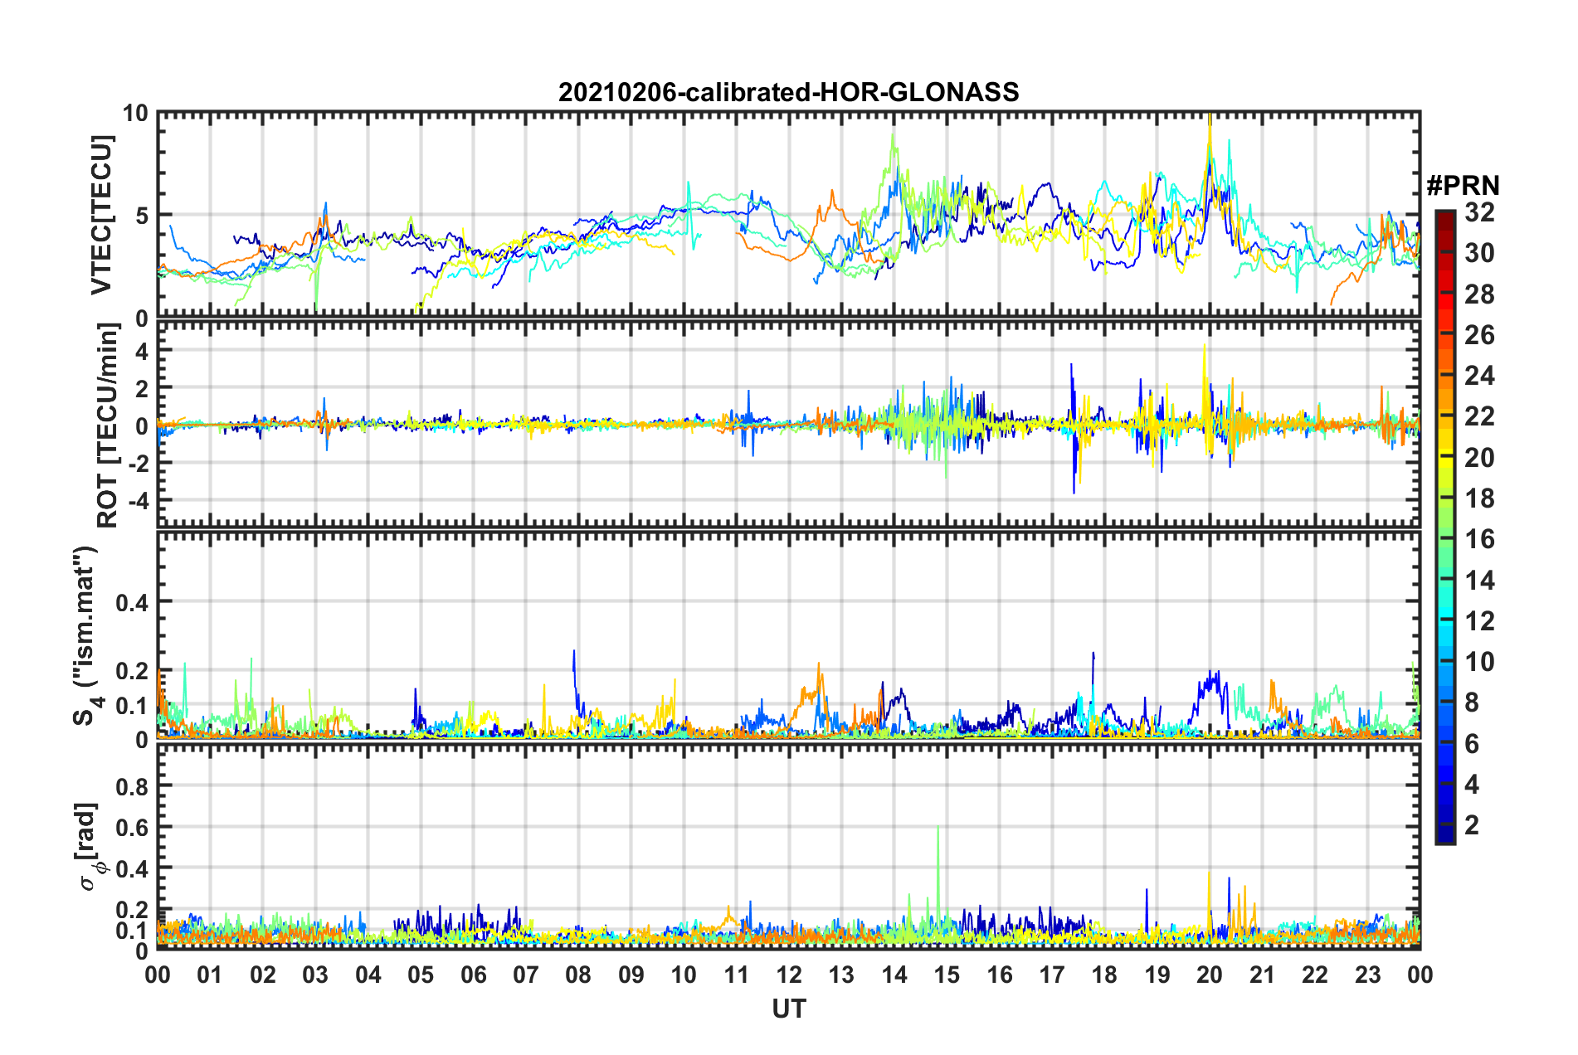This screenshot has width=1578, height=1055.
Task: Click the sigma phi axis tick 0.6
Action: 133,827
